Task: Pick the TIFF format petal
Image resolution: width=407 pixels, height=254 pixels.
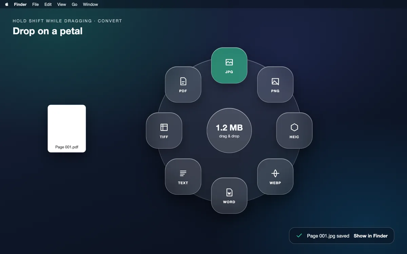Action: pyautogui.click(x=164, y=130)
